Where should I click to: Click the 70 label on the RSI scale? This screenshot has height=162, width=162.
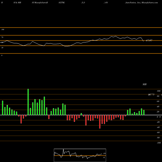point(2,37)
